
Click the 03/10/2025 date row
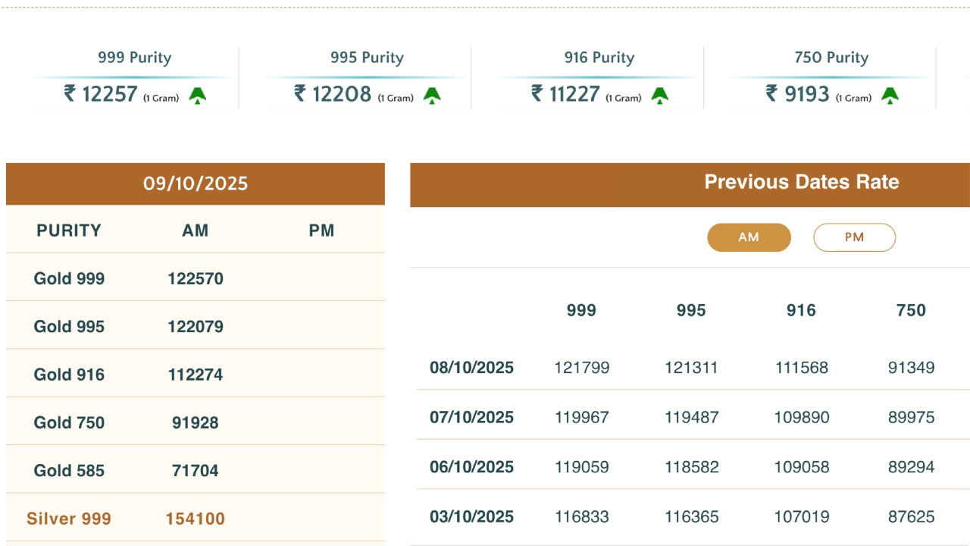tap(471, 517)
